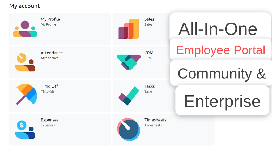Click the My account heading
Viewport: 272px width, 154px height.
tap(24, 6)
